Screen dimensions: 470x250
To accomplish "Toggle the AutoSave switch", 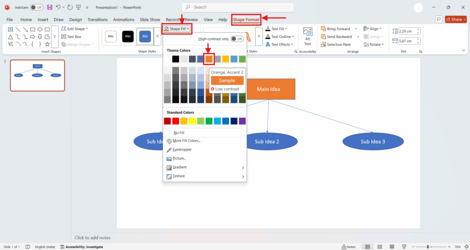I will point(37,7).
